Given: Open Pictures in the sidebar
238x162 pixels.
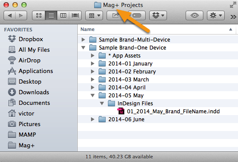Looking at the screenshot, I should pyautogui.click(x=24, y=124).
